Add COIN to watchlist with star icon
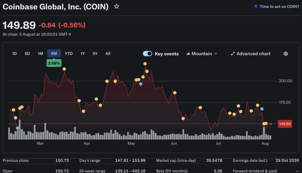 [116, 6]
